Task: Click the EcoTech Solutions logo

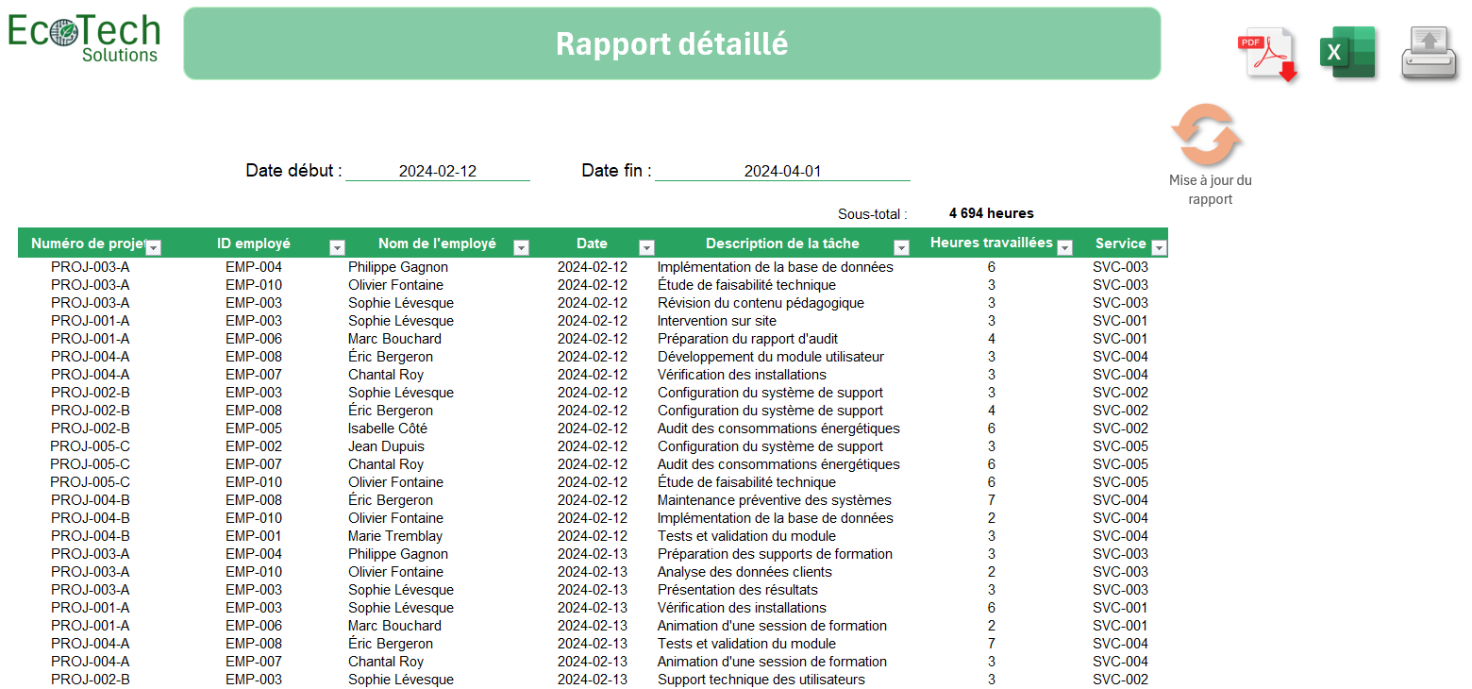Action: click(84, 39)
